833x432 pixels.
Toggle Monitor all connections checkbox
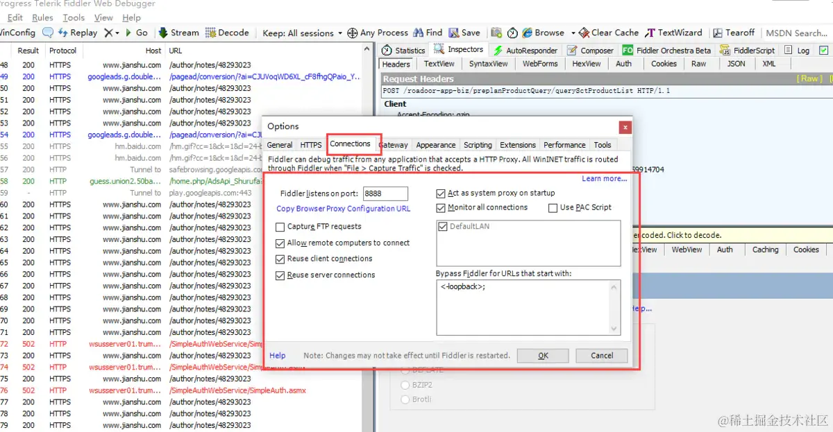441,207
